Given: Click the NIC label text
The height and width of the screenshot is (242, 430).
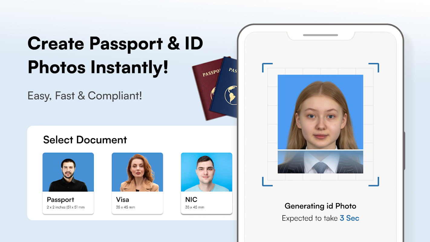Looking at the screenshot, I should click(x=191, y=200).
